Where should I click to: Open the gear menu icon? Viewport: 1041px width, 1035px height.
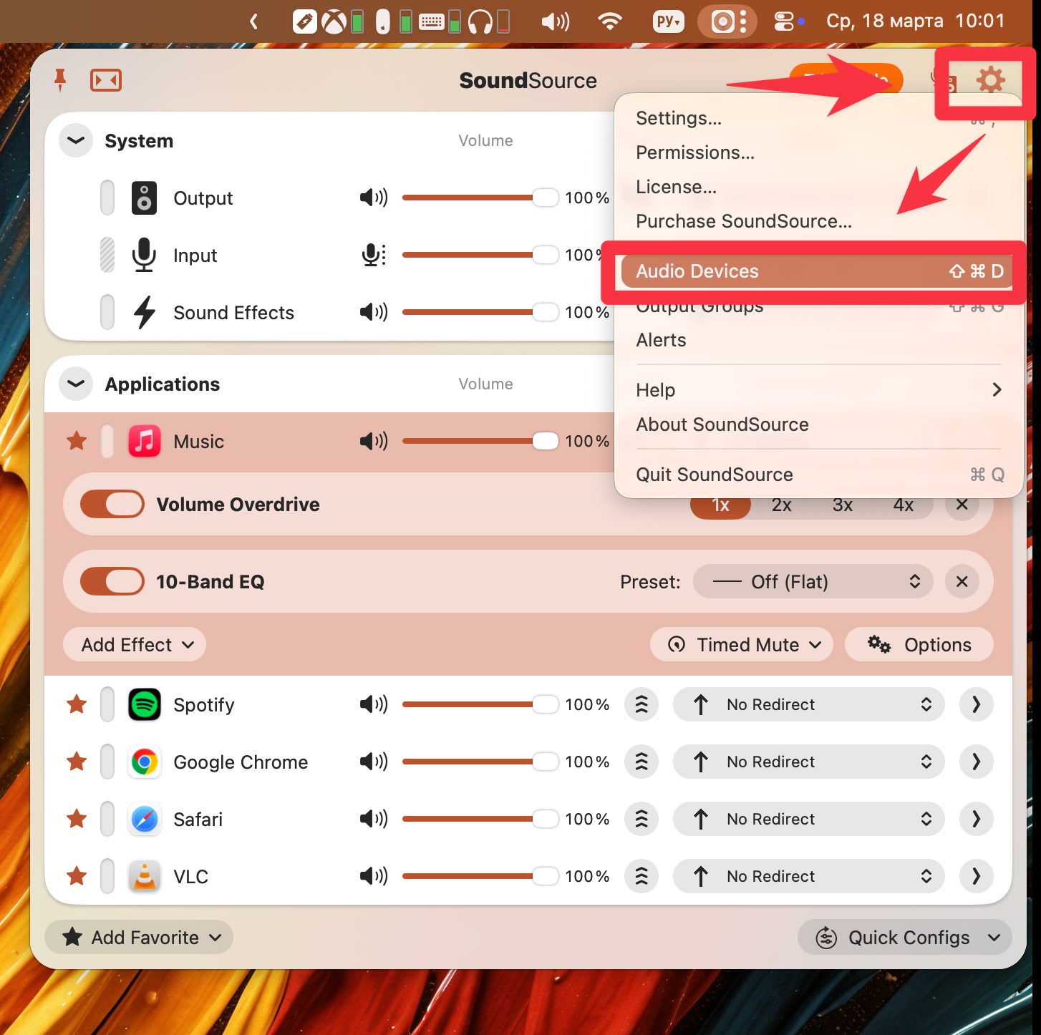990,79
